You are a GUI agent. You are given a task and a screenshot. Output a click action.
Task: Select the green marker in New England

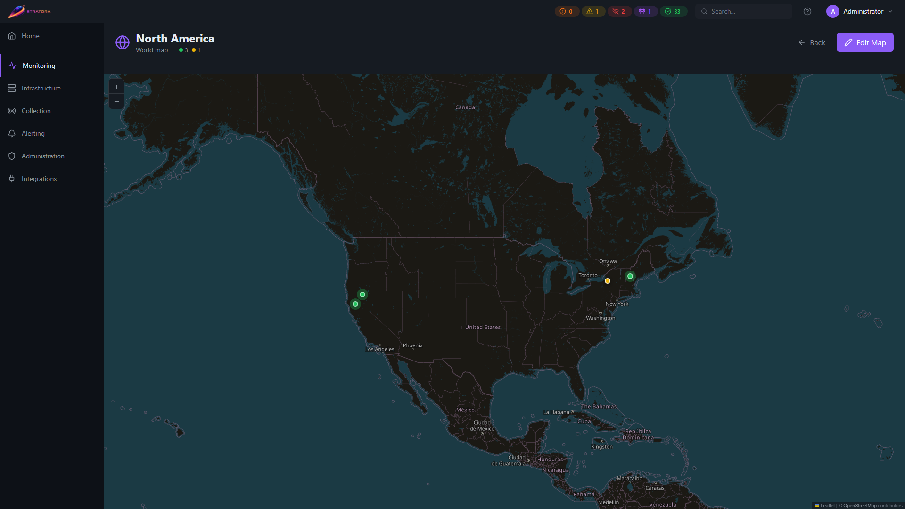(630, 276)
